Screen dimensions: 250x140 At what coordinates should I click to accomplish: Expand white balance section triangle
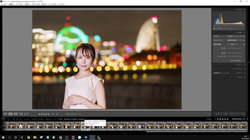tap(244, 40)
